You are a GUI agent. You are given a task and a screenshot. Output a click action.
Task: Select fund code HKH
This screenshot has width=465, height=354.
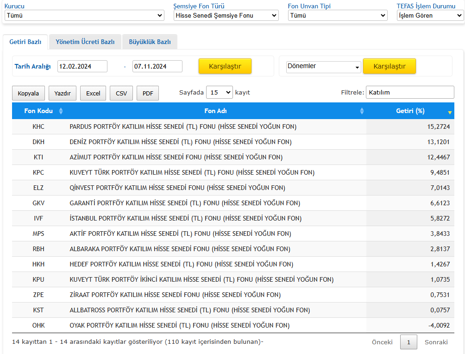pyautogui.click(x=38, y=265)
